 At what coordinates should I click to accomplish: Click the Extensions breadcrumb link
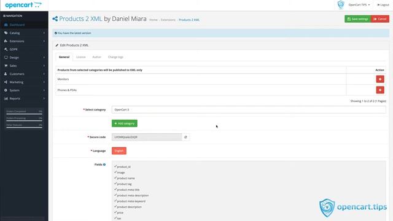pos(168,20)
